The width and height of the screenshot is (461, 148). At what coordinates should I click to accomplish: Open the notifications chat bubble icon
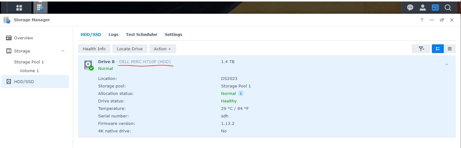click(410, 7)
